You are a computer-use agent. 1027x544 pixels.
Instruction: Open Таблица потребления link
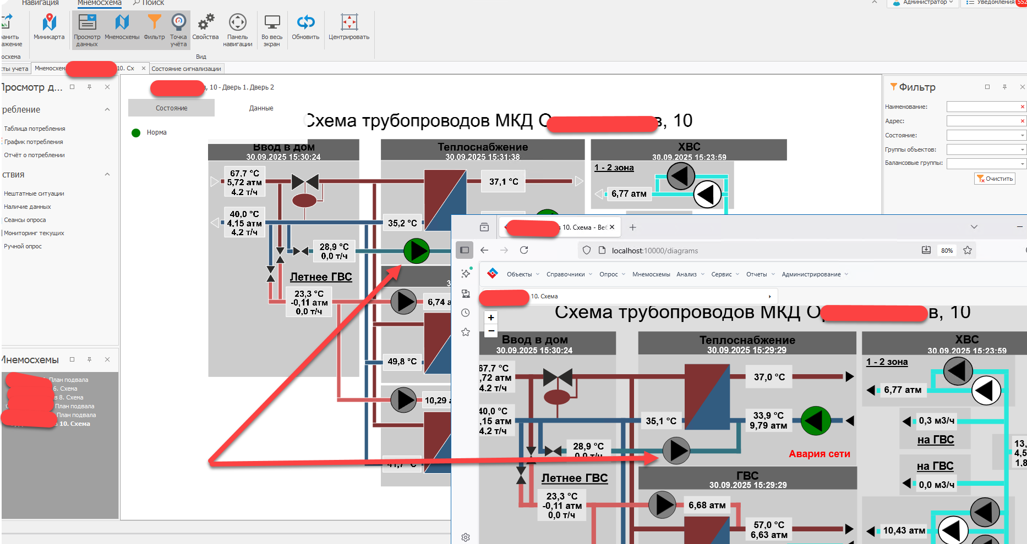[35, 129]
